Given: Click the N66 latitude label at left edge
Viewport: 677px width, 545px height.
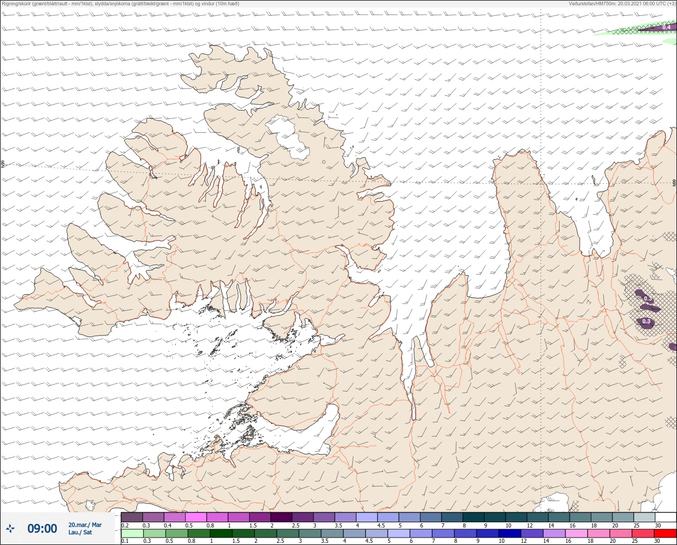Looking at the screenshot, I should tap(2, 165).
